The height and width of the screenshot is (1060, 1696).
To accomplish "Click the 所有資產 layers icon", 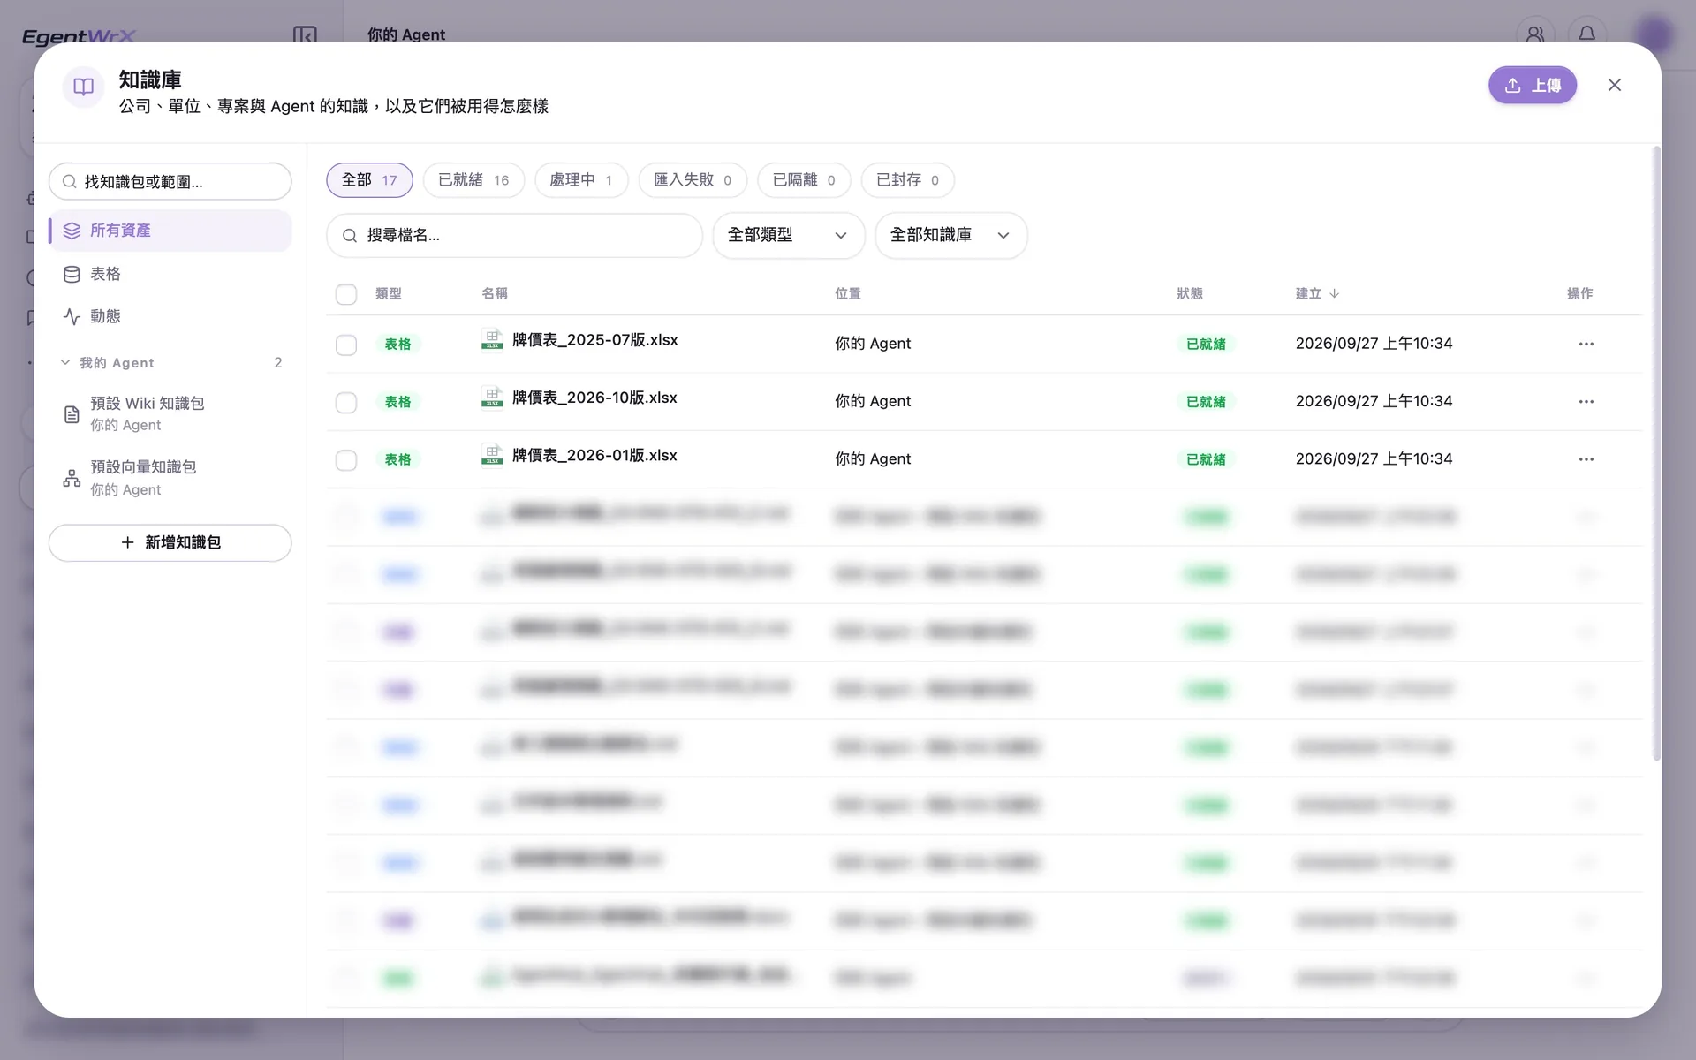I will coord(72,231).
